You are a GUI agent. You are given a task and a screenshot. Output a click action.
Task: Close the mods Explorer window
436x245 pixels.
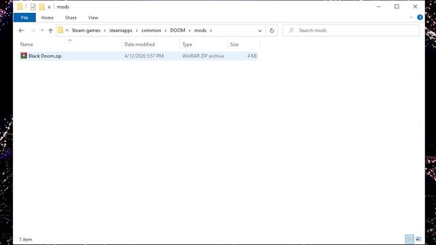point(415,7)
